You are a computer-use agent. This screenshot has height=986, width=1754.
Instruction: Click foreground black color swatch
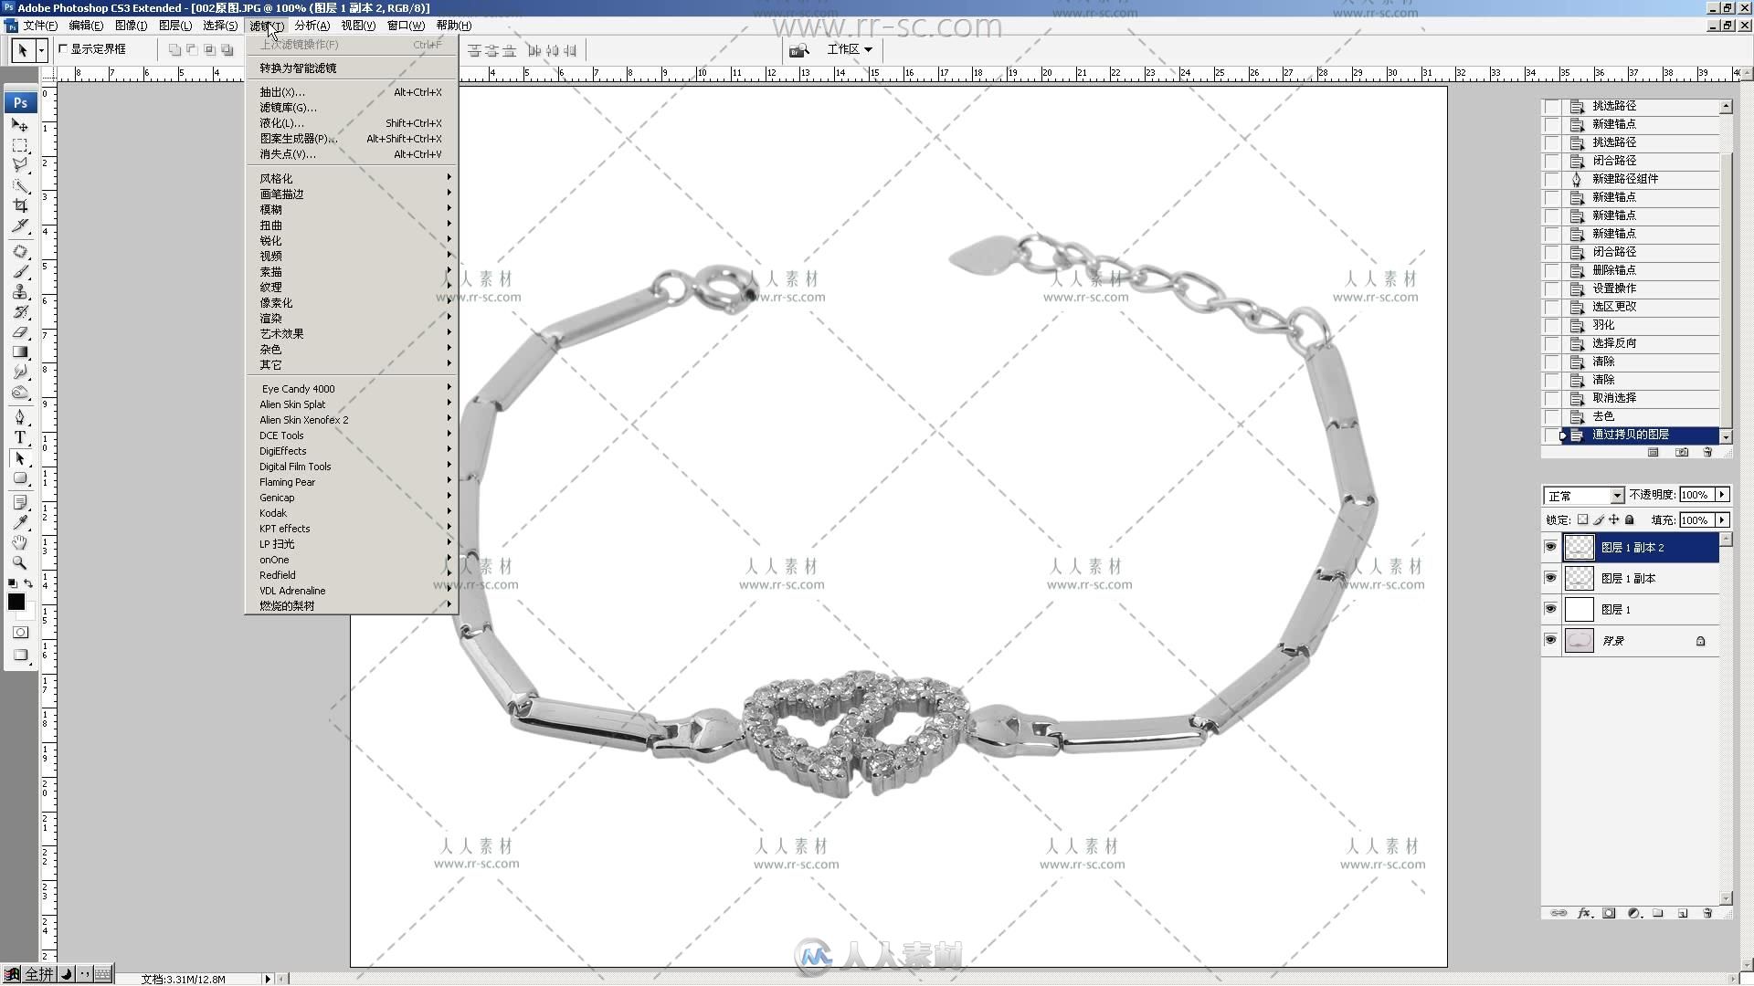coord(16,602)
